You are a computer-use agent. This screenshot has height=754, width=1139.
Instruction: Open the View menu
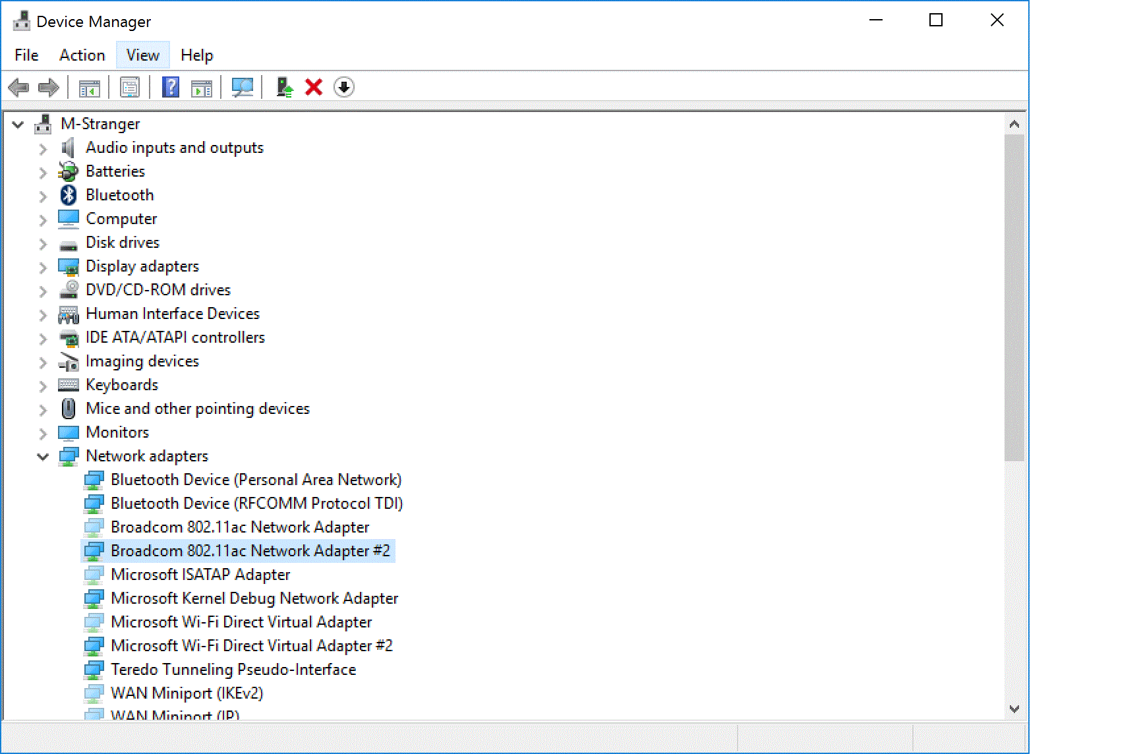143,55
